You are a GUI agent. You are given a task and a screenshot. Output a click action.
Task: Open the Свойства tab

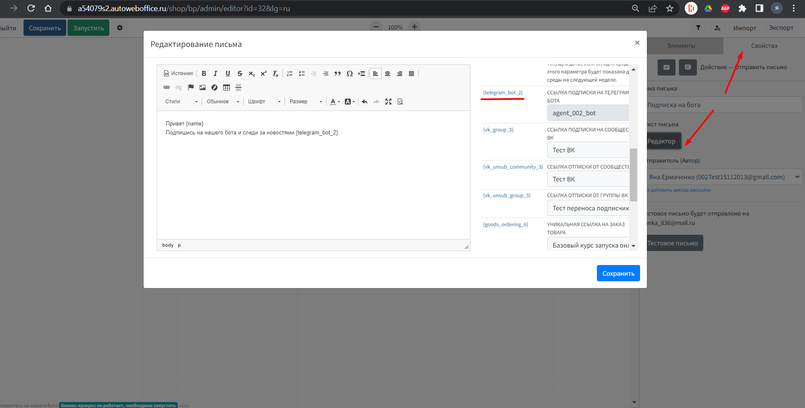click(764, 46)
